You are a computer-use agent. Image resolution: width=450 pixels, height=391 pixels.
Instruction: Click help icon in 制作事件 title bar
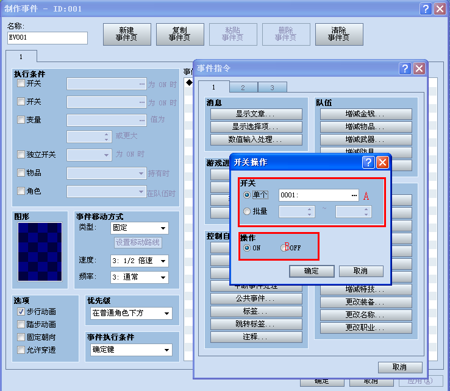pos(426,9)
